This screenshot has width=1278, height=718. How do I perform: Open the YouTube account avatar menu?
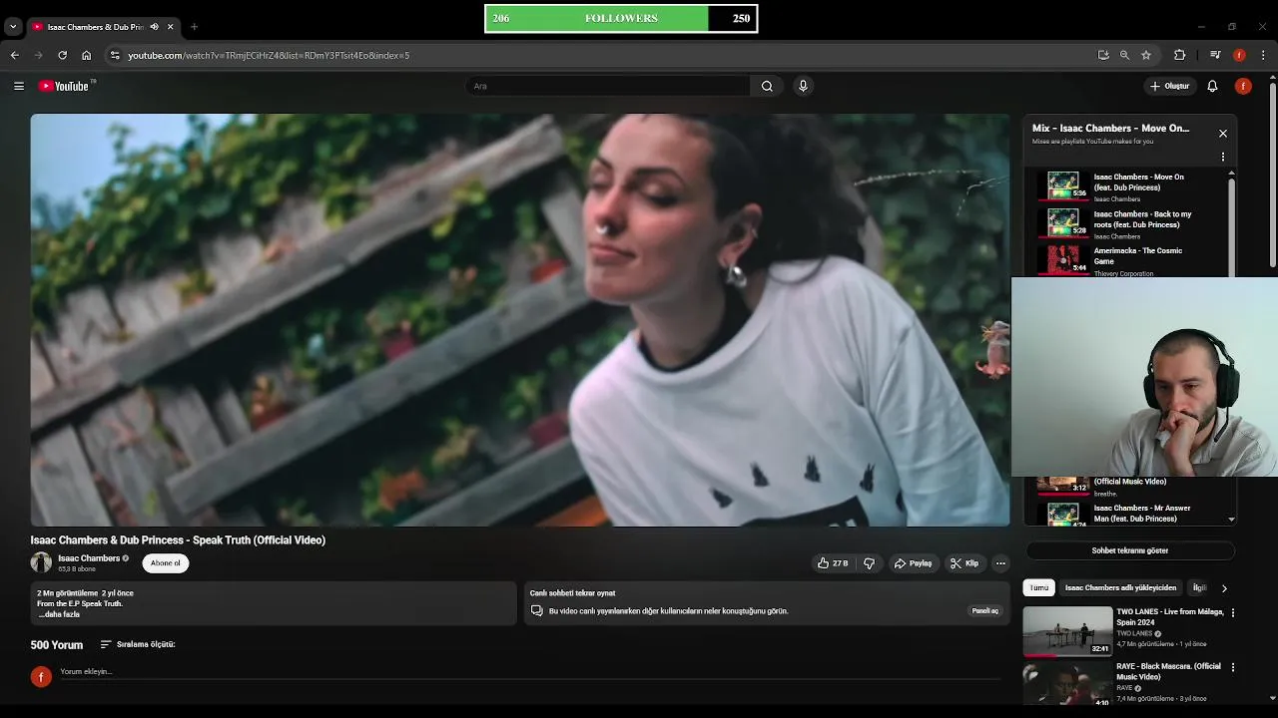pos(1243,86)
